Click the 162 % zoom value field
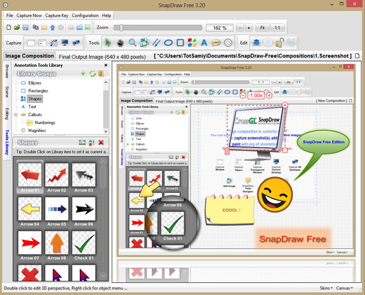 click(219, 28)
